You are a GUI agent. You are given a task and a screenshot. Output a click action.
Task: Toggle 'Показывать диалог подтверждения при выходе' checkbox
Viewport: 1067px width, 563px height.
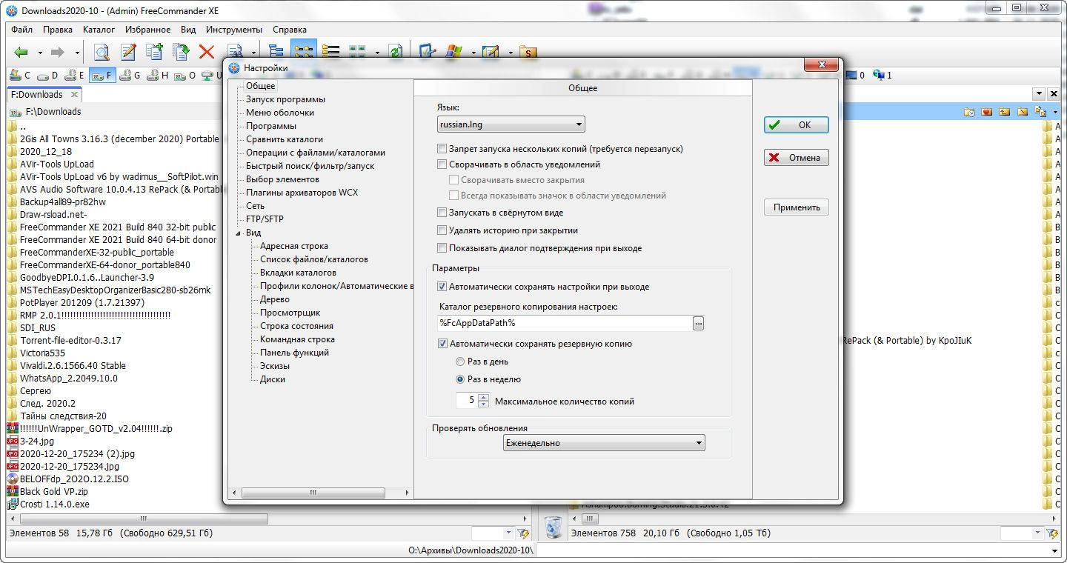442,248
